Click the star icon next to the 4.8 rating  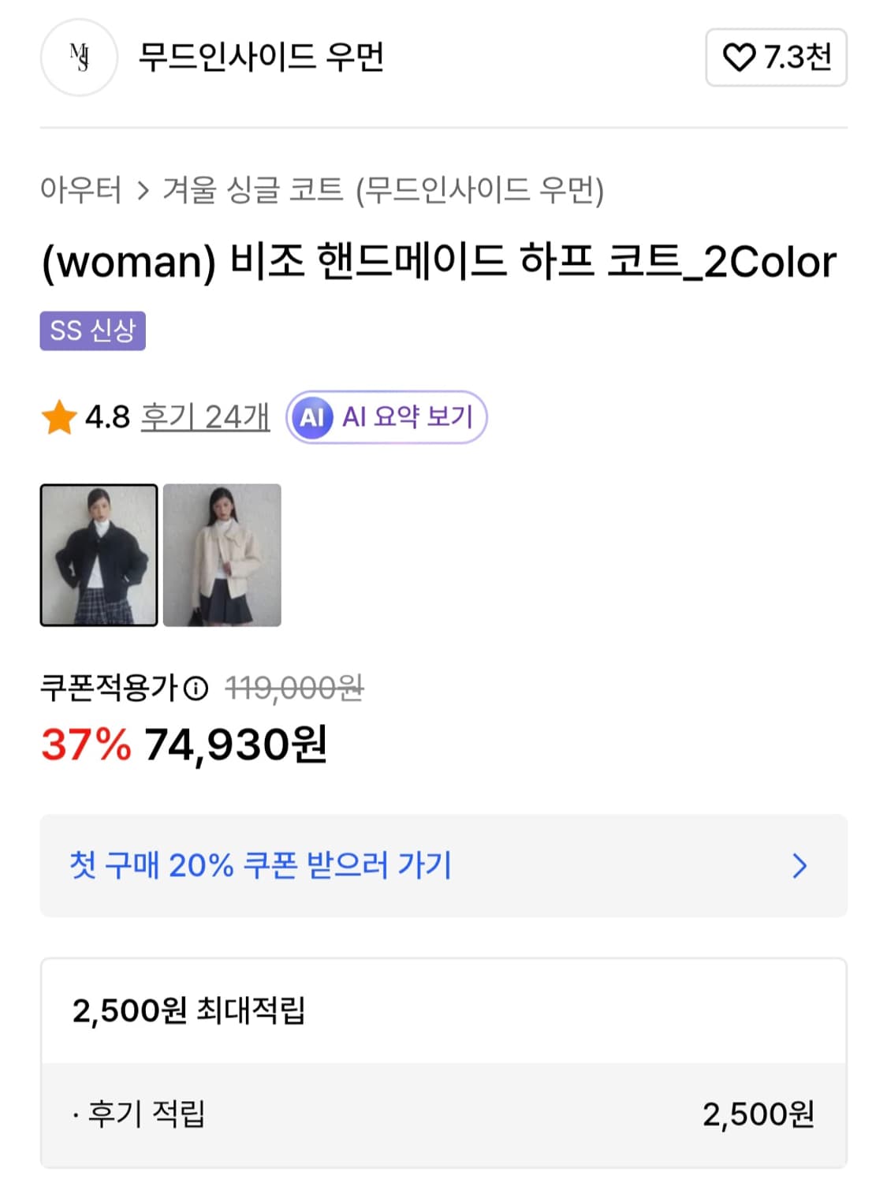pyautogui.click(x=59, y=418)
